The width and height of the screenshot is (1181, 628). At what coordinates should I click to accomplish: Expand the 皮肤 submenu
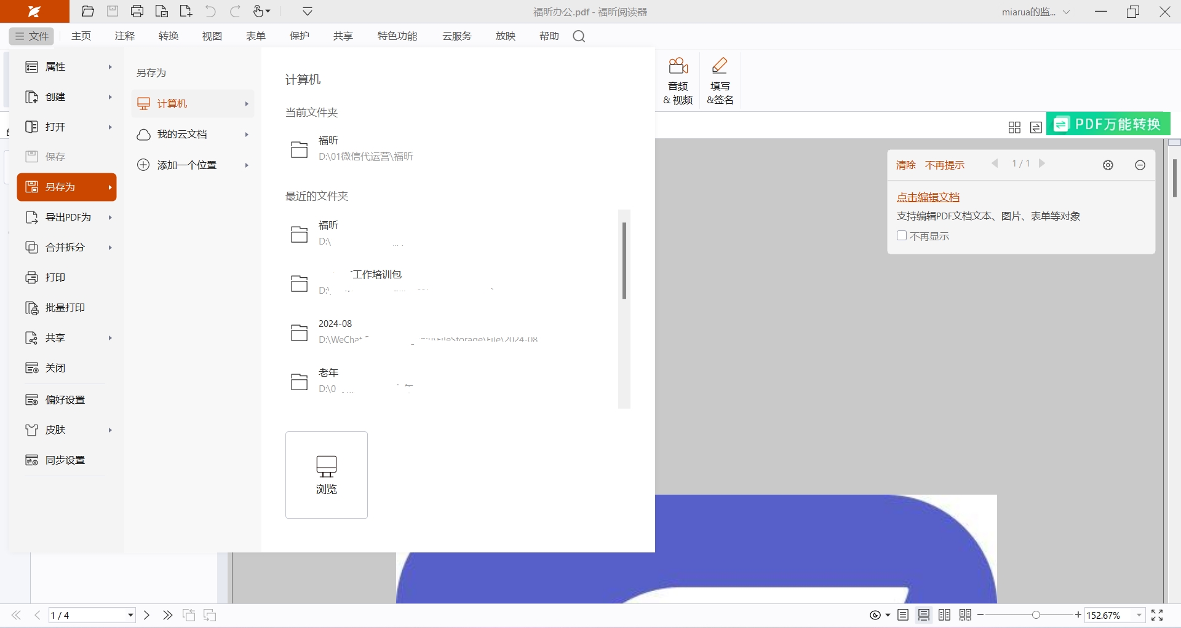[67, 430]
